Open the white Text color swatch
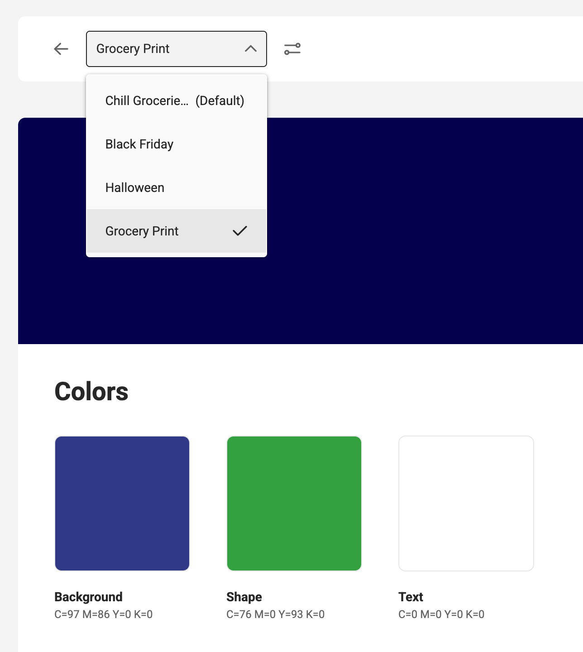 pos(466,503)
